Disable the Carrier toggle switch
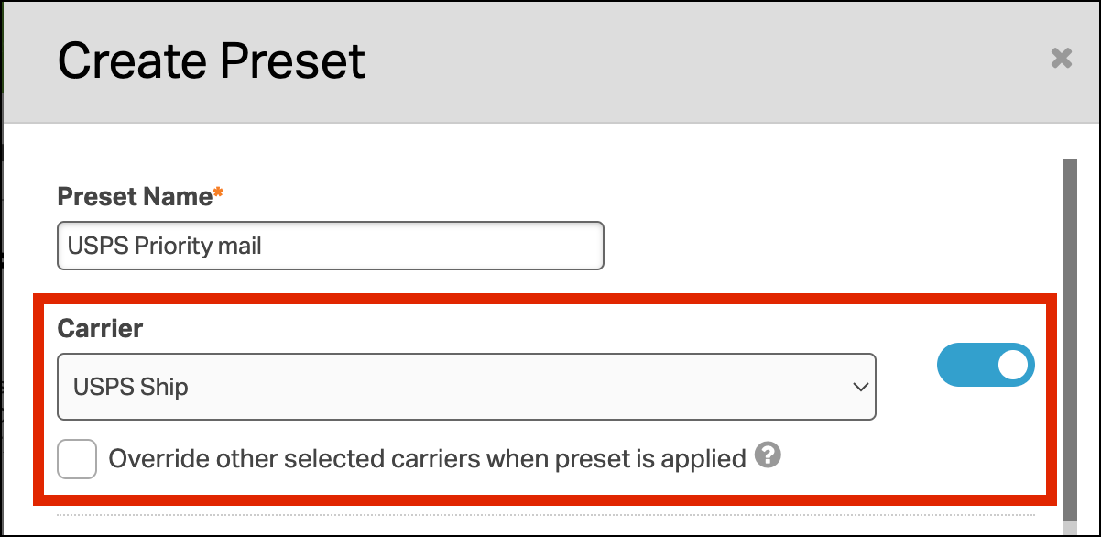 (986, 365)
